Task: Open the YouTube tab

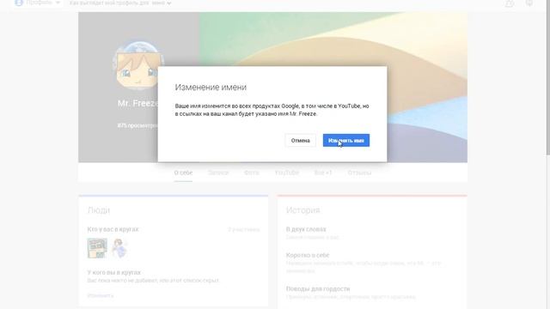Action: [x=286, y=173]
